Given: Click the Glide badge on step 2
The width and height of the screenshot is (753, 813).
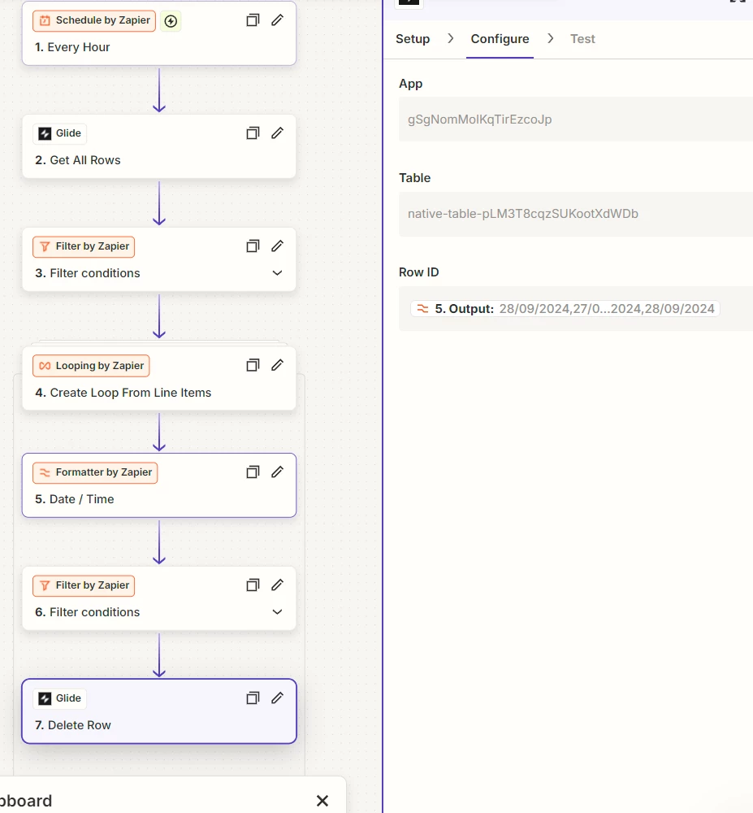Looking at the screenshot, I should (x=60, y=133).
